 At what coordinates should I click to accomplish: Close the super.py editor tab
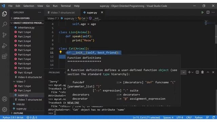tap(102, 13)
